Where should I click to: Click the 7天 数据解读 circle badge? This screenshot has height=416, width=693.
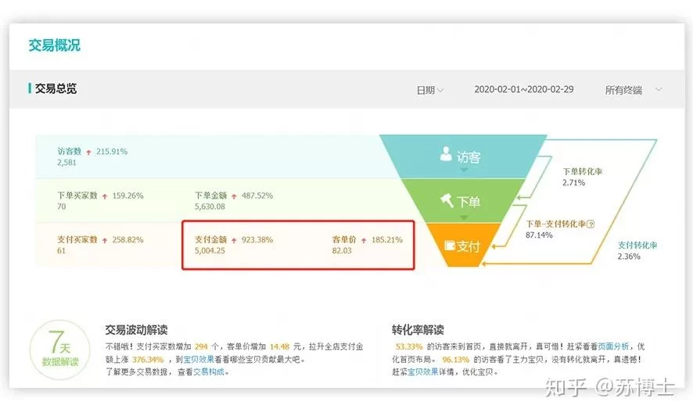tap(59, 349)
